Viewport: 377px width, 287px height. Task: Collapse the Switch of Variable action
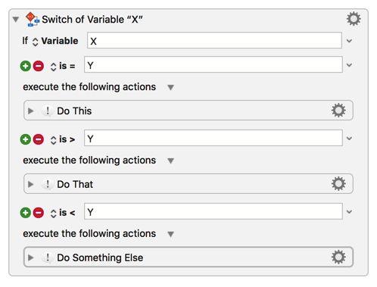click(16, 20)
